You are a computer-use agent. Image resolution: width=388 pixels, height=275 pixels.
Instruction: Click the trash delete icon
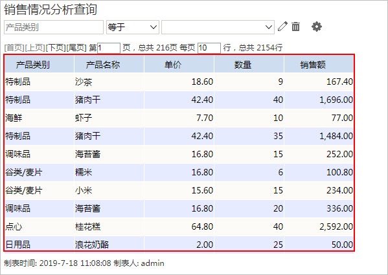295,27
